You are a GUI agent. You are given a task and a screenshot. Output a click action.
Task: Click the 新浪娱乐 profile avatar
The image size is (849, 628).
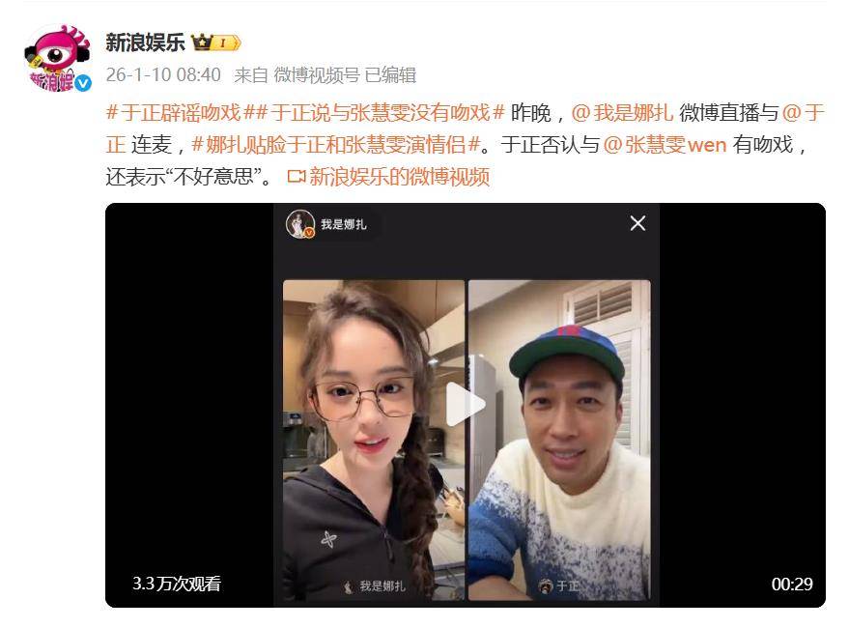click(57, 58)
